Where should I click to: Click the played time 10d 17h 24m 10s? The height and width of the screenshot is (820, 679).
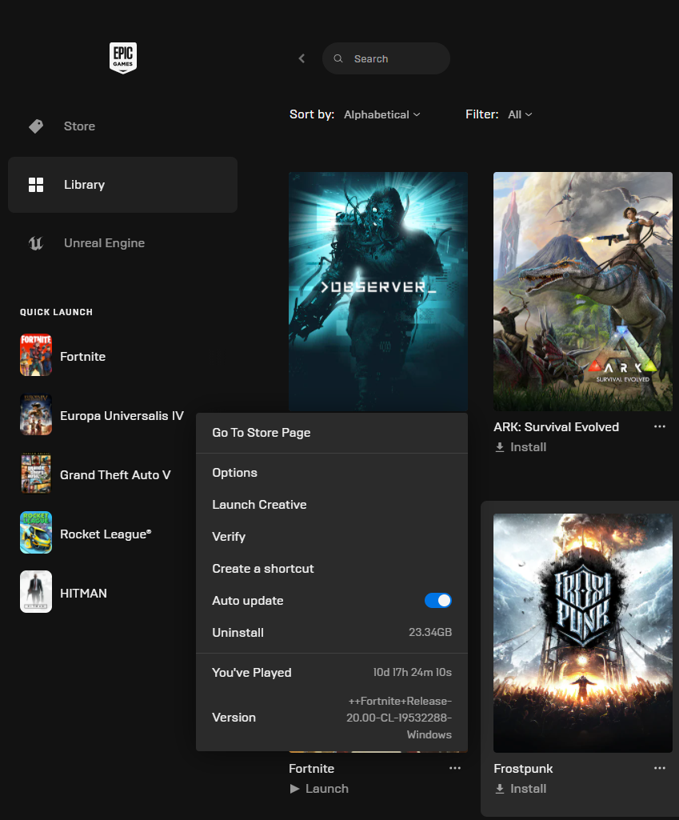pos(413,673)
